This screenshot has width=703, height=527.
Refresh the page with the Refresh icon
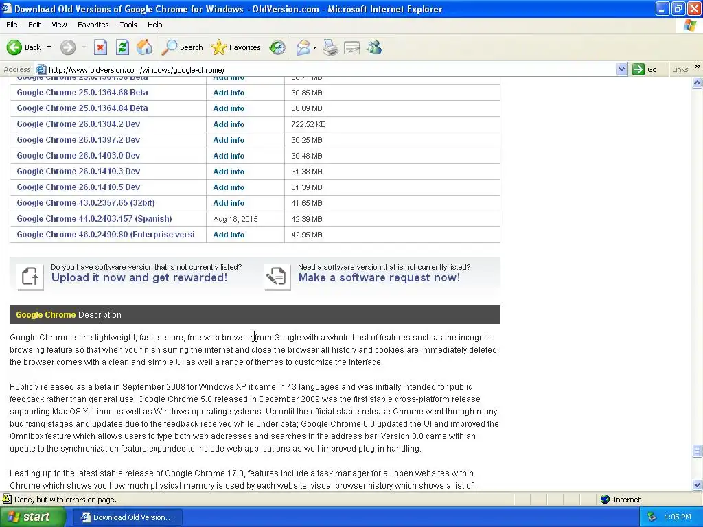[x=122, y=47]
